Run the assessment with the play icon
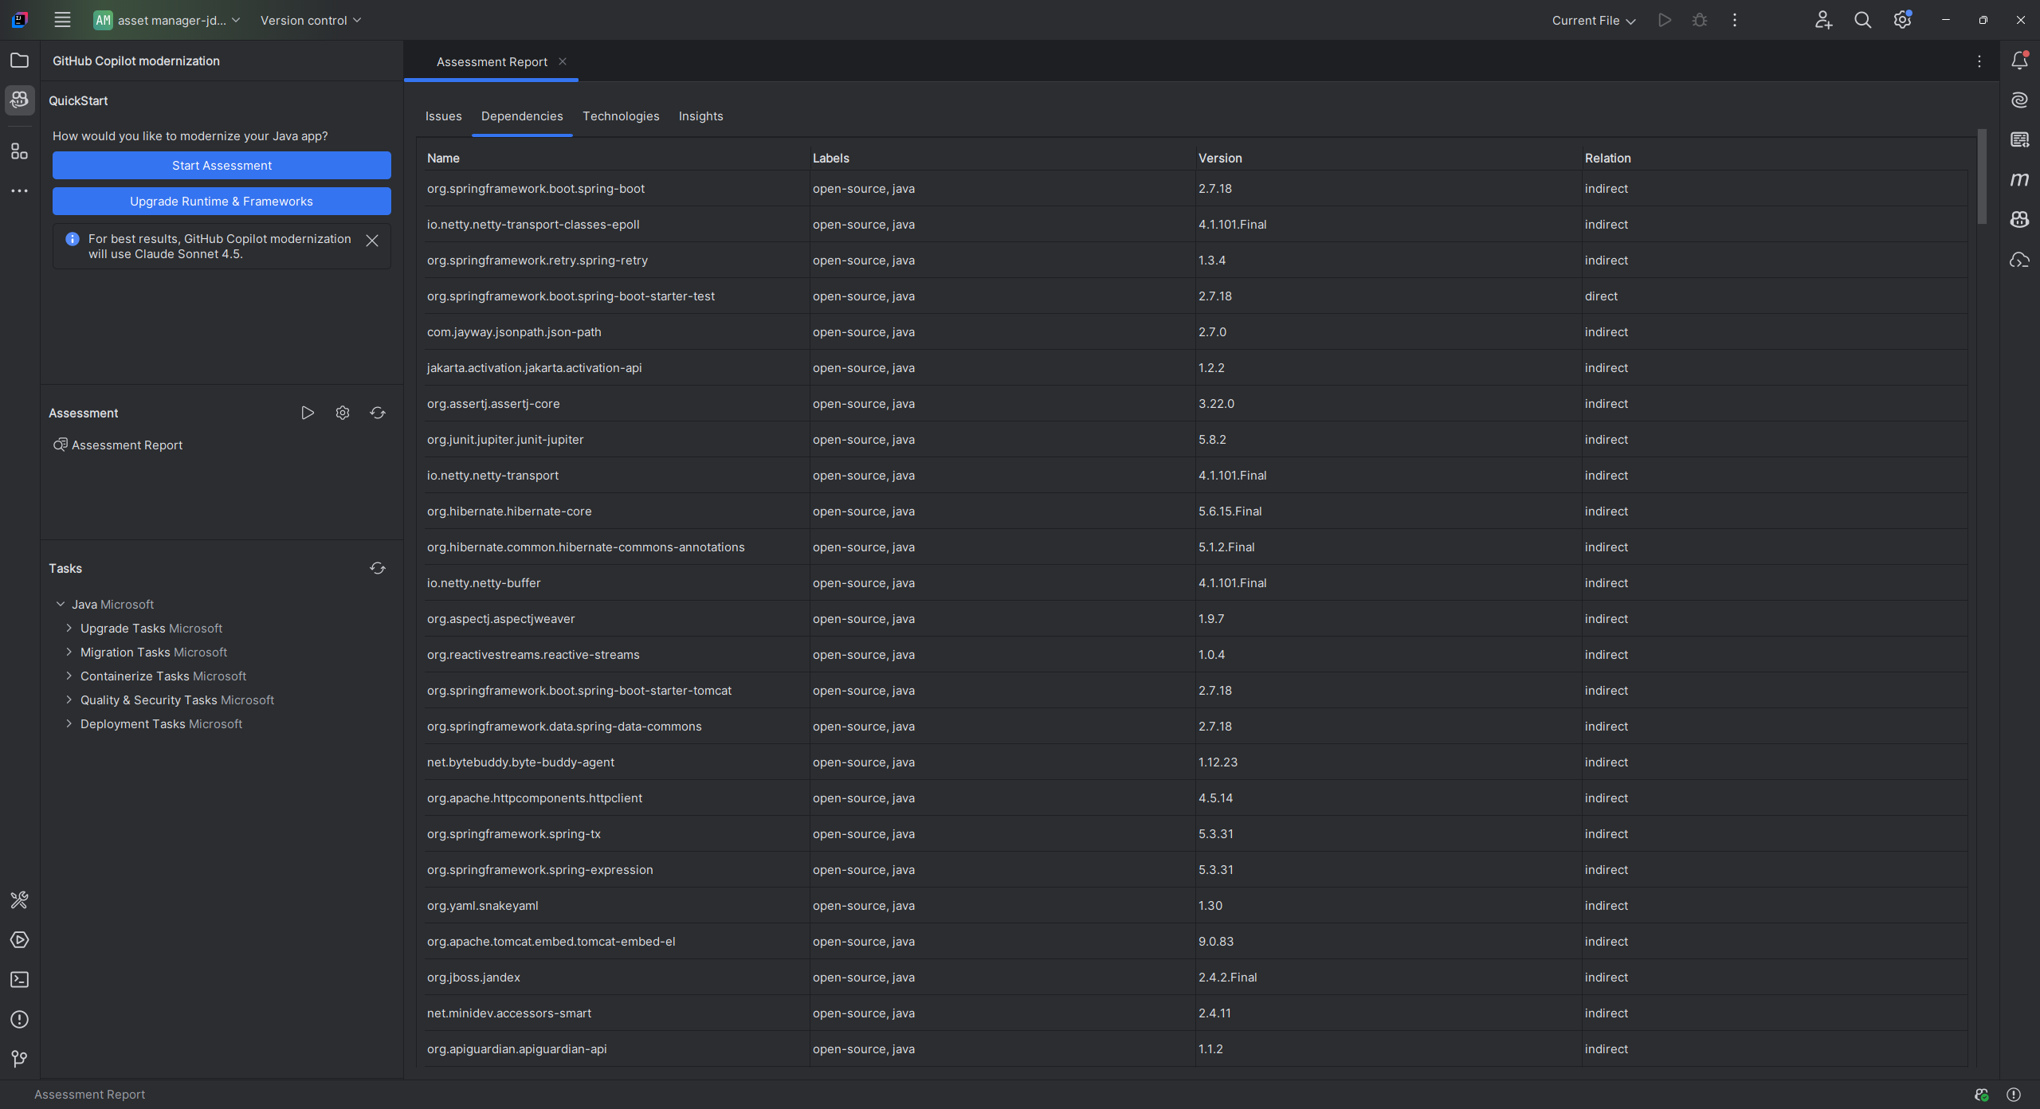The image size is (2040, 1109). (x=307, y=413)
